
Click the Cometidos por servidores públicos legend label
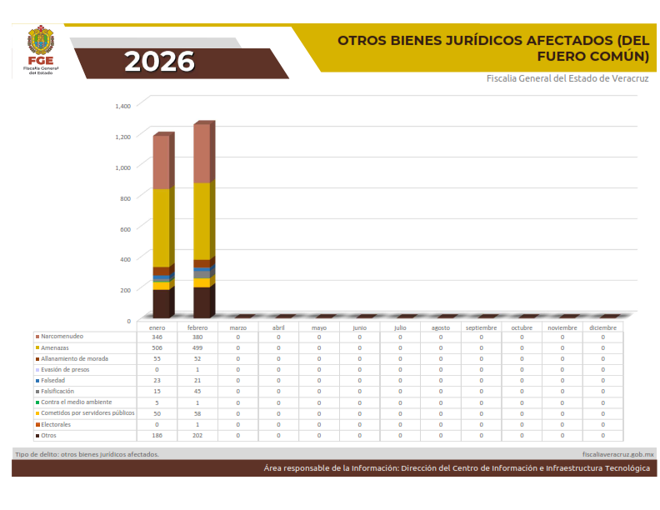(x=87, y=413)
